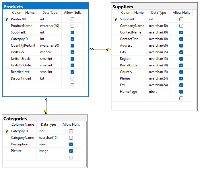This screenshot has width=200, height=170.
Task: Click the QuantityPerUnit column name cell
Action: click(23, 46)
